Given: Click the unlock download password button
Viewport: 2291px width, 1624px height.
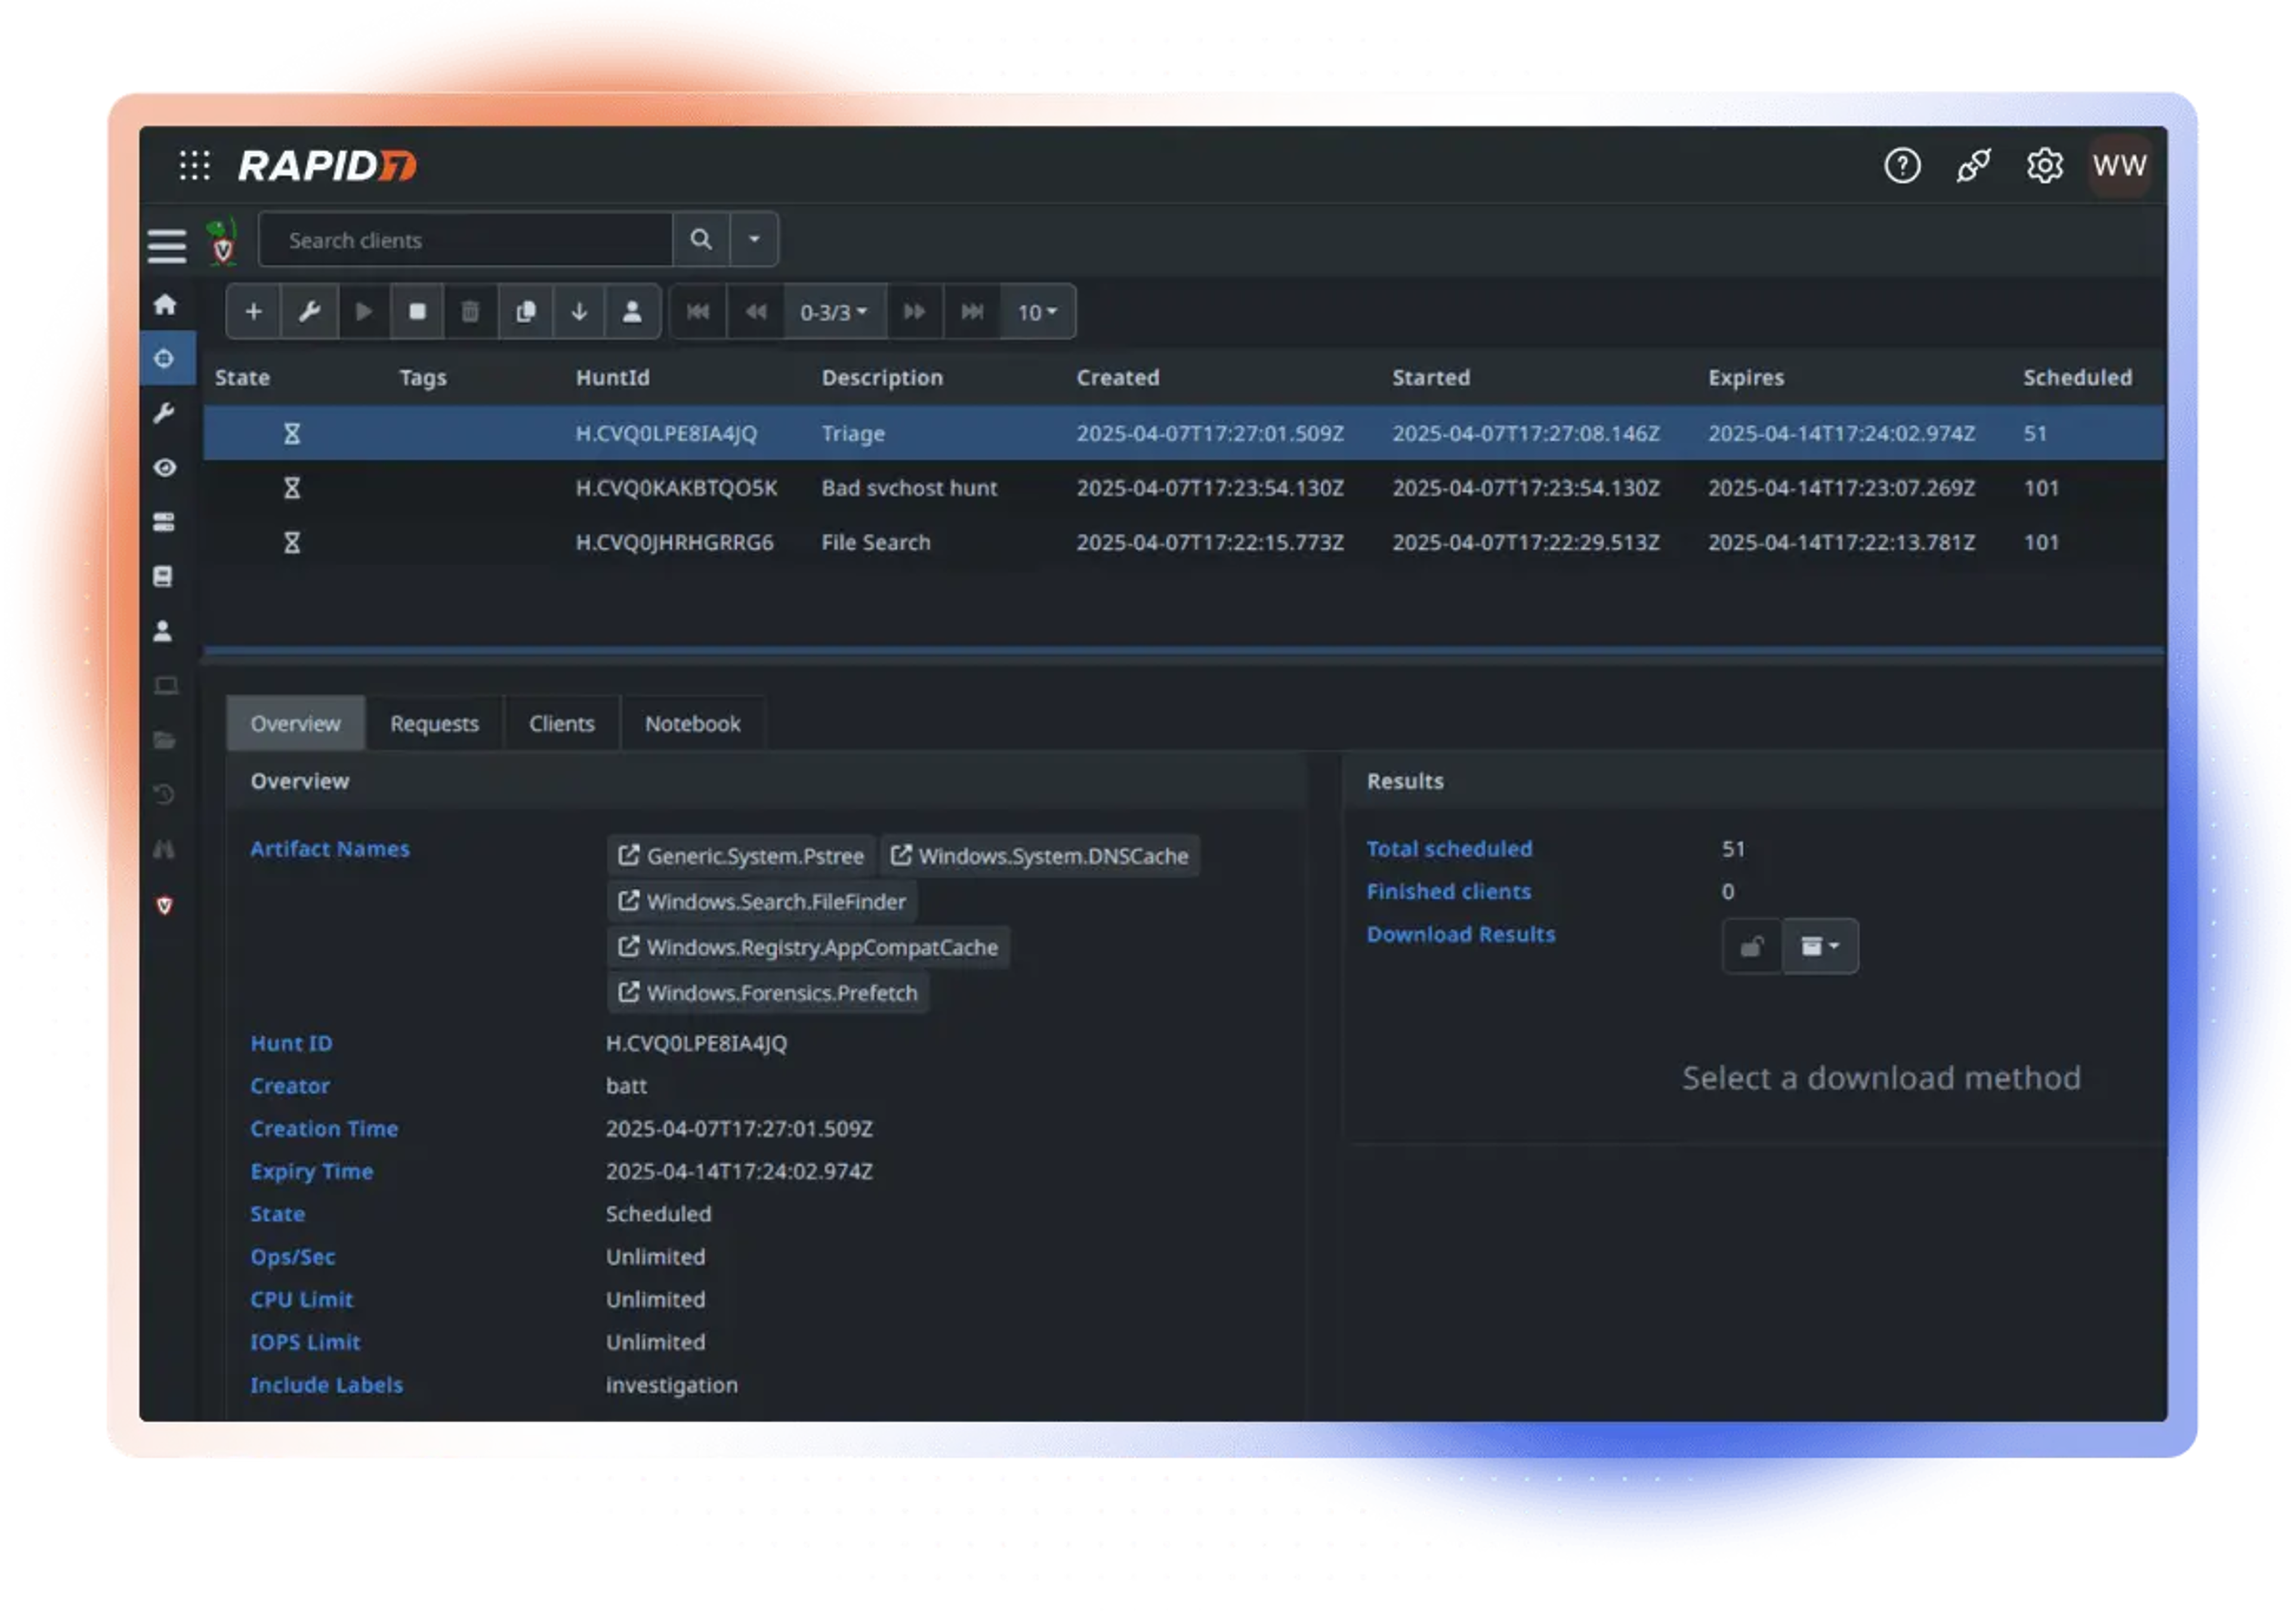Looking at the screenshot, I should (1750, 946).
